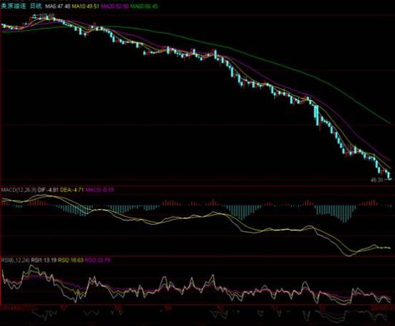Click the 08 month marker on date axis
395x326 pixels.
[x=118, y=307]
